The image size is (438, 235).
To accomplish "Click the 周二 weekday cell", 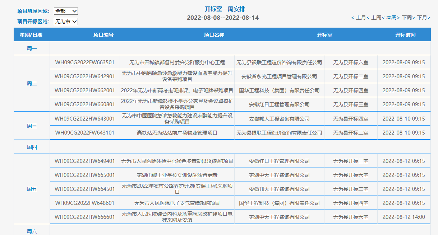I will tap(32, 84).
